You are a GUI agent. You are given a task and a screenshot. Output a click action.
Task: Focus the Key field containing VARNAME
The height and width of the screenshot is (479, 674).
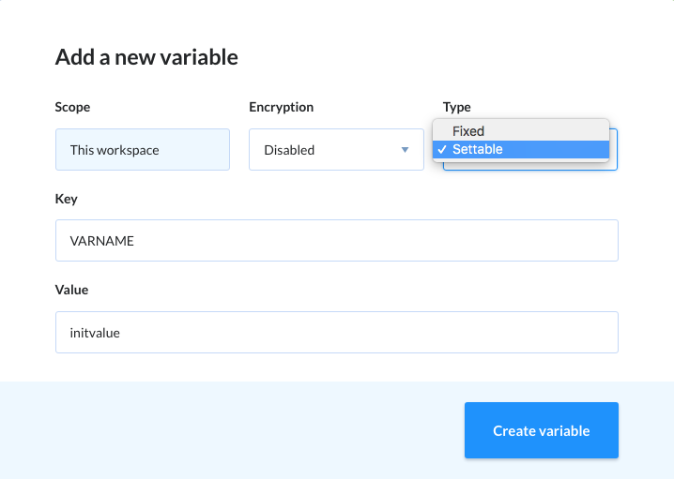point(337,240)
